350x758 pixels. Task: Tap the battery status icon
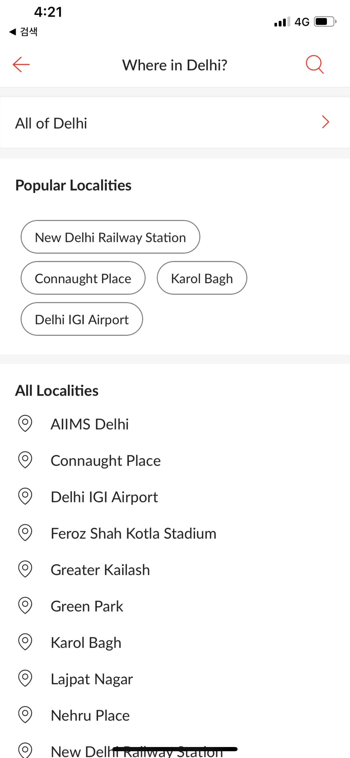(325, 22)
